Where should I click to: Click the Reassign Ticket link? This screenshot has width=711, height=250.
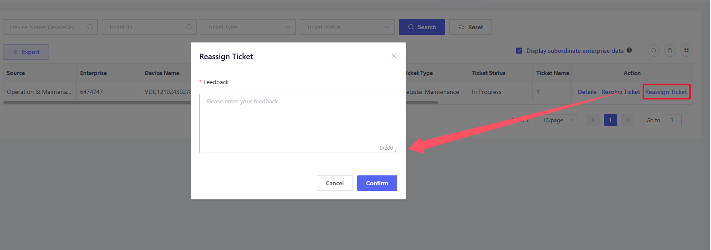tap(666, 92)
